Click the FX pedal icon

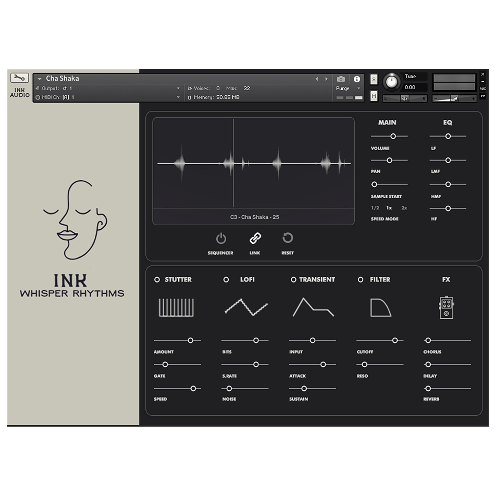(x=446, y=307)
